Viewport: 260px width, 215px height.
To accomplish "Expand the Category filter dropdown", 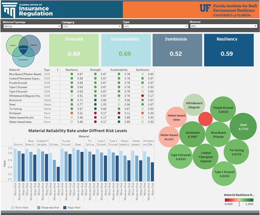I will (92, 26).
